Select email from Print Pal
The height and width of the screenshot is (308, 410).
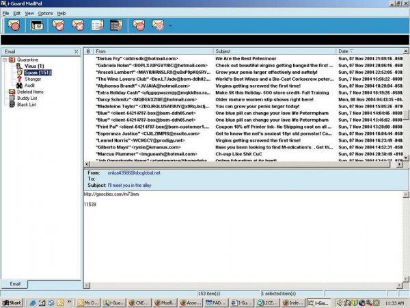point(244,127)
